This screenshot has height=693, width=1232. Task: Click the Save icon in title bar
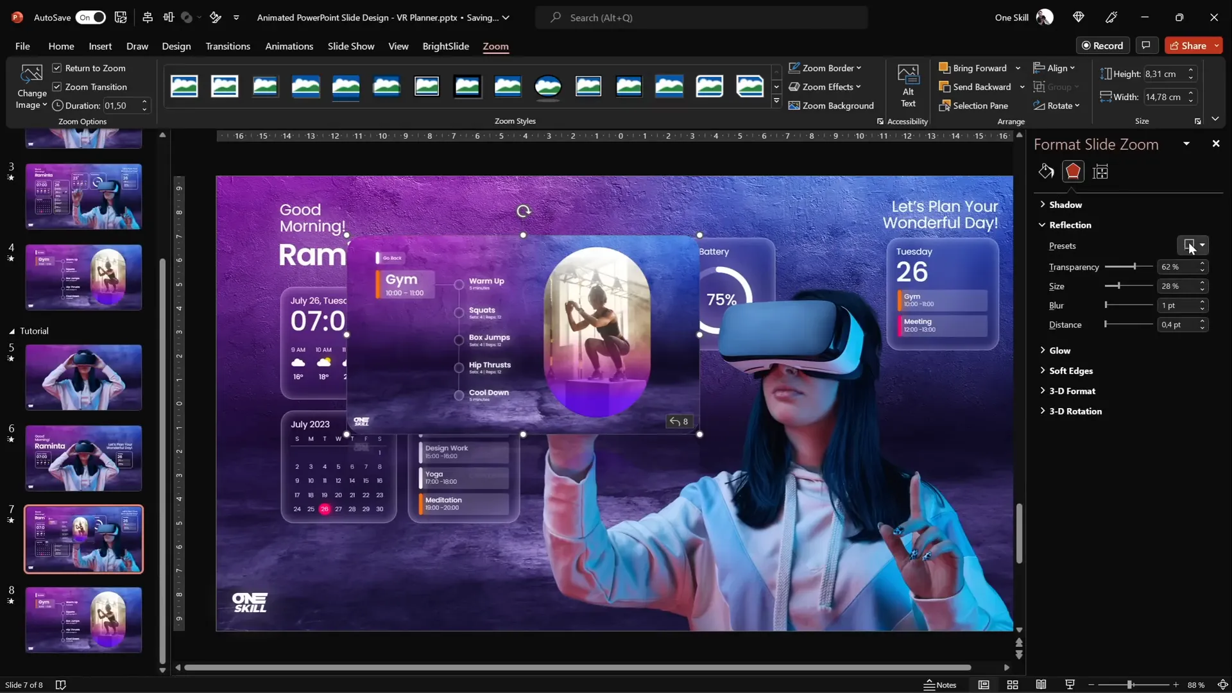121,17
